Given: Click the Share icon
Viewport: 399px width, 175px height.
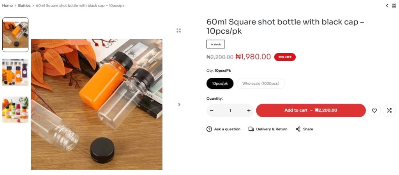Looking at the screenshot, I should point(298,129).
